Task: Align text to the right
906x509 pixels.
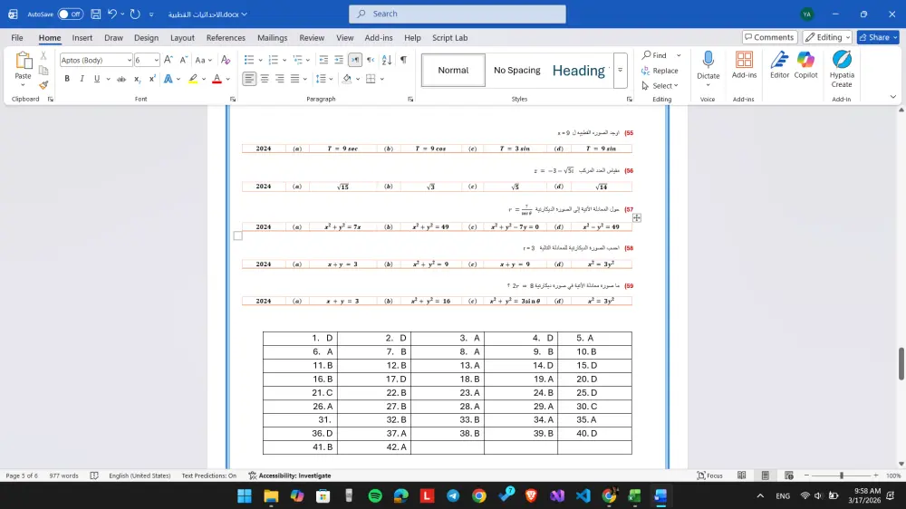Action: [280, 79]
